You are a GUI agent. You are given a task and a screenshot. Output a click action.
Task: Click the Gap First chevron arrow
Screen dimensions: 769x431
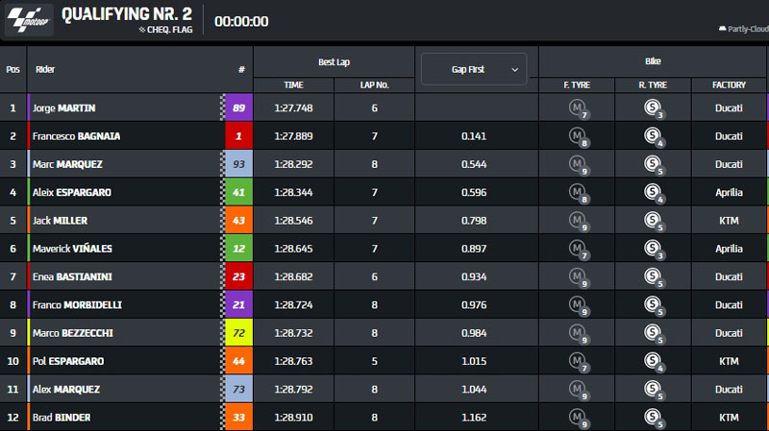[x=515, y=69]
